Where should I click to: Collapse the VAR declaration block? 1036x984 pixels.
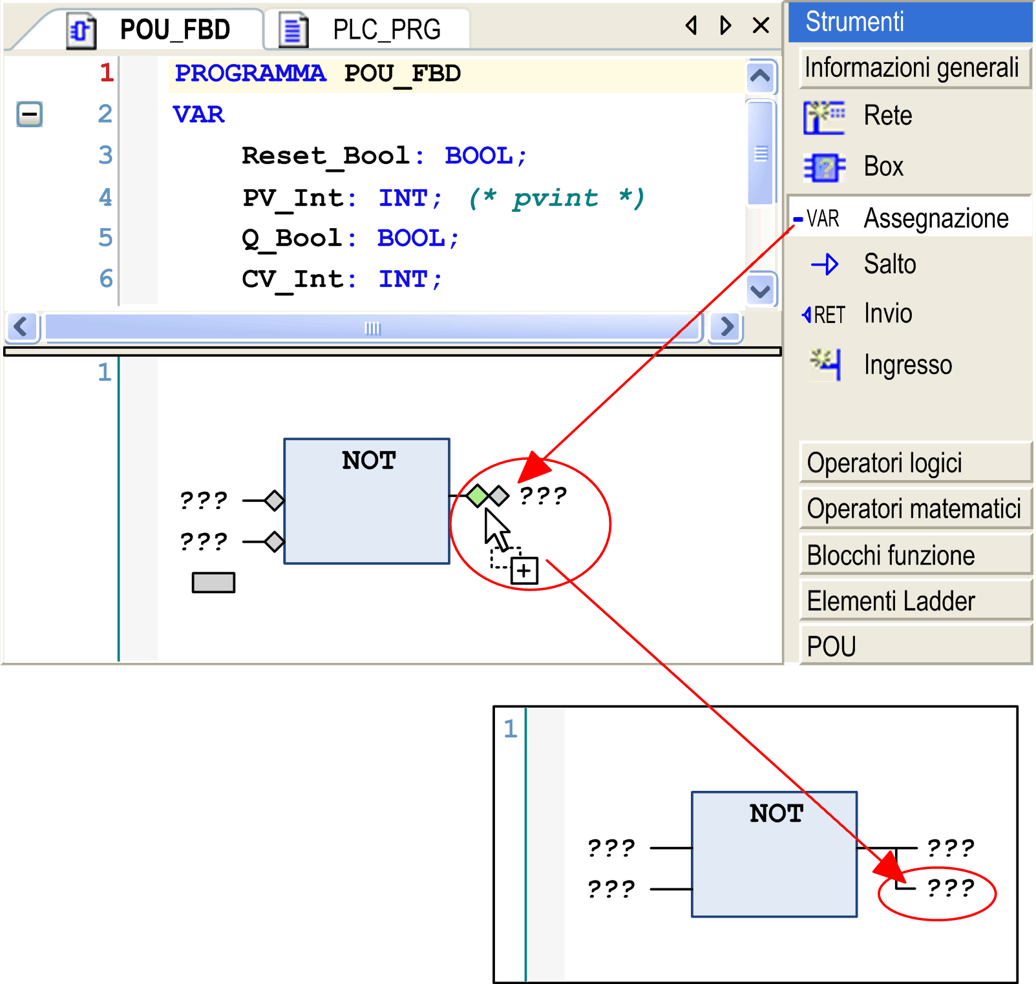tap(29, 114)
